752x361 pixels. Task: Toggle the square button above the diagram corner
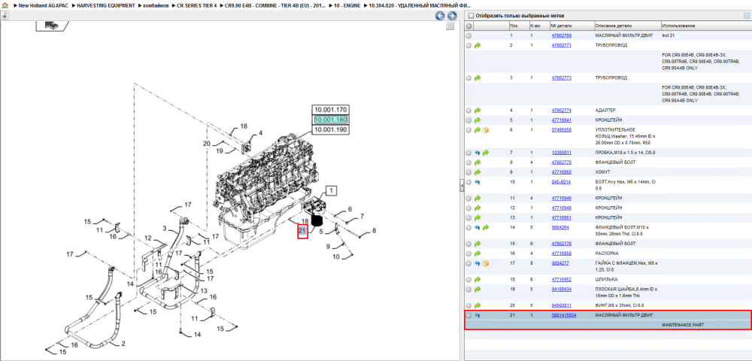[x=450, y=26]
